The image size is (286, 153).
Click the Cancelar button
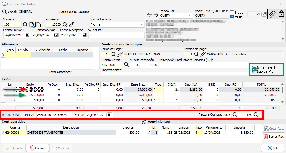click(x=61, y=148)
